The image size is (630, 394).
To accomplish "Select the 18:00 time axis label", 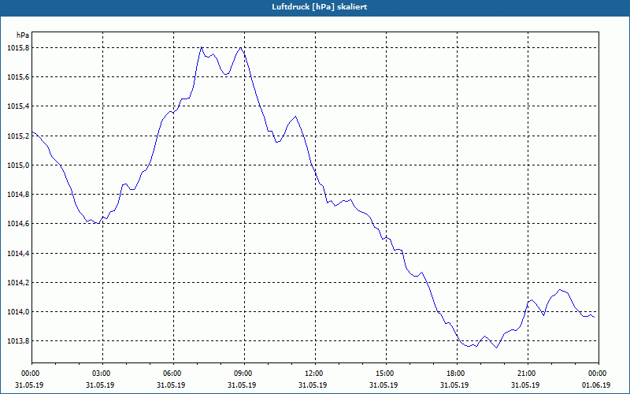I will coord(457,374).
